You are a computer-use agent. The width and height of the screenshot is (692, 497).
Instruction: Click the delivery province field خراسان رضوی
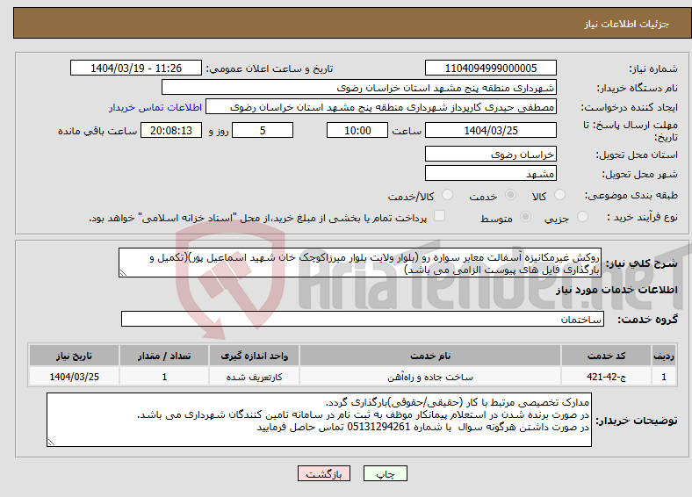click(x=490, y=154)
